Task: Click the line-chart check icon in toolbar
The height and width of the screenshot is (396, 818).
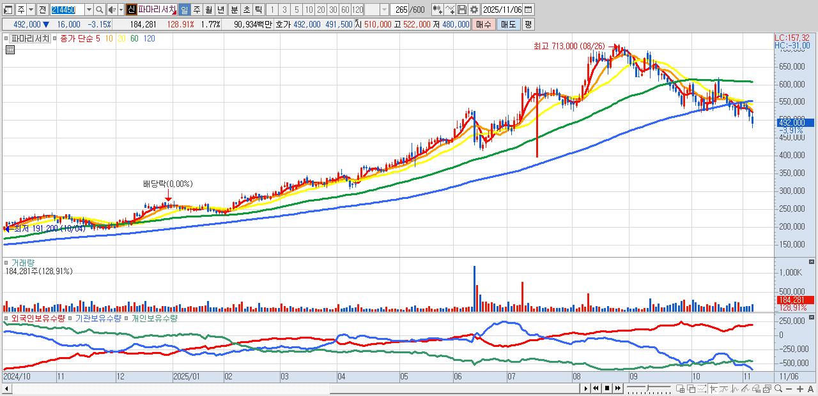Action: pyautogui.click(x=450, y=10)
